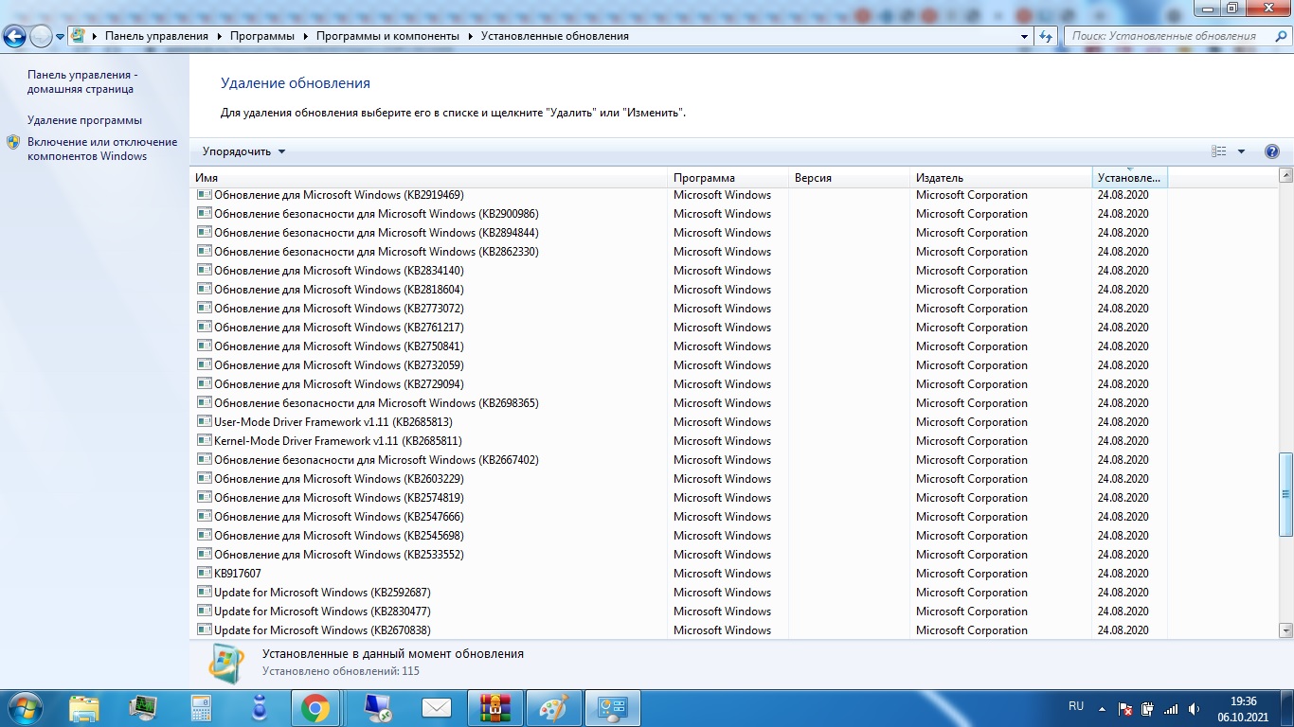Screen dimensions: 1294x727
Task: Click the refresh button beside address bar
Action: [x=1046, y=36]
